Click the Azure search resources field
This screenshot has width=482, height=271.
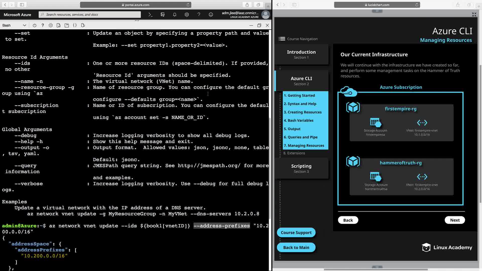[x=90, y=15]
